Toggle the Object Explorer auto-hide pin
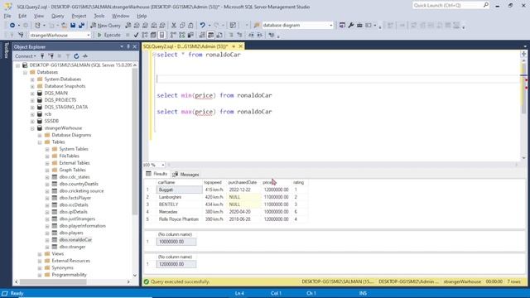The width and height of the screenshot is (530, 298). coord(128,46)
